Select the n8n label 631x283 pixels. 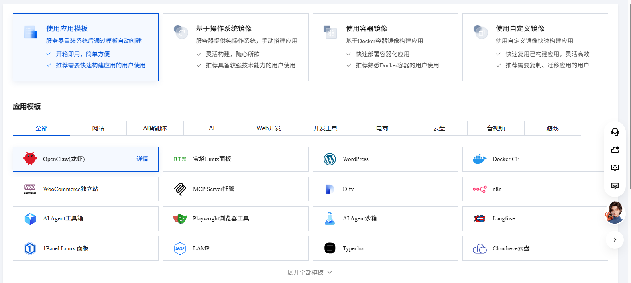click(497, 189)
